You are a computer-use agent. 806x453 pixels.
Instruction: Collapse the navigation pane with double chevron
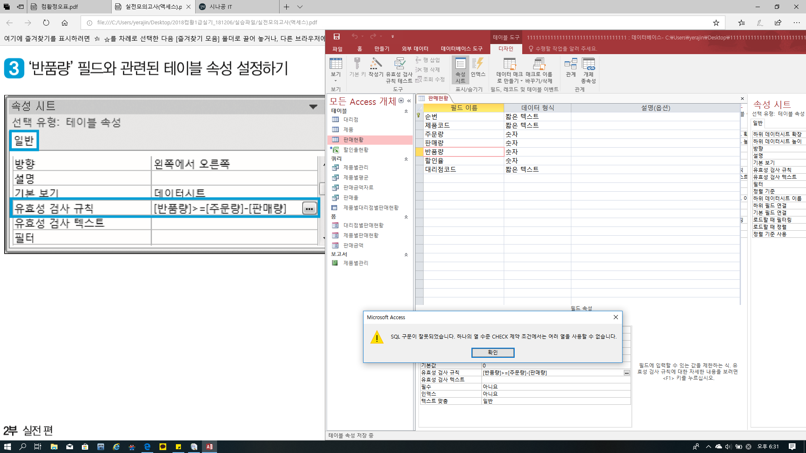[409, 101]
